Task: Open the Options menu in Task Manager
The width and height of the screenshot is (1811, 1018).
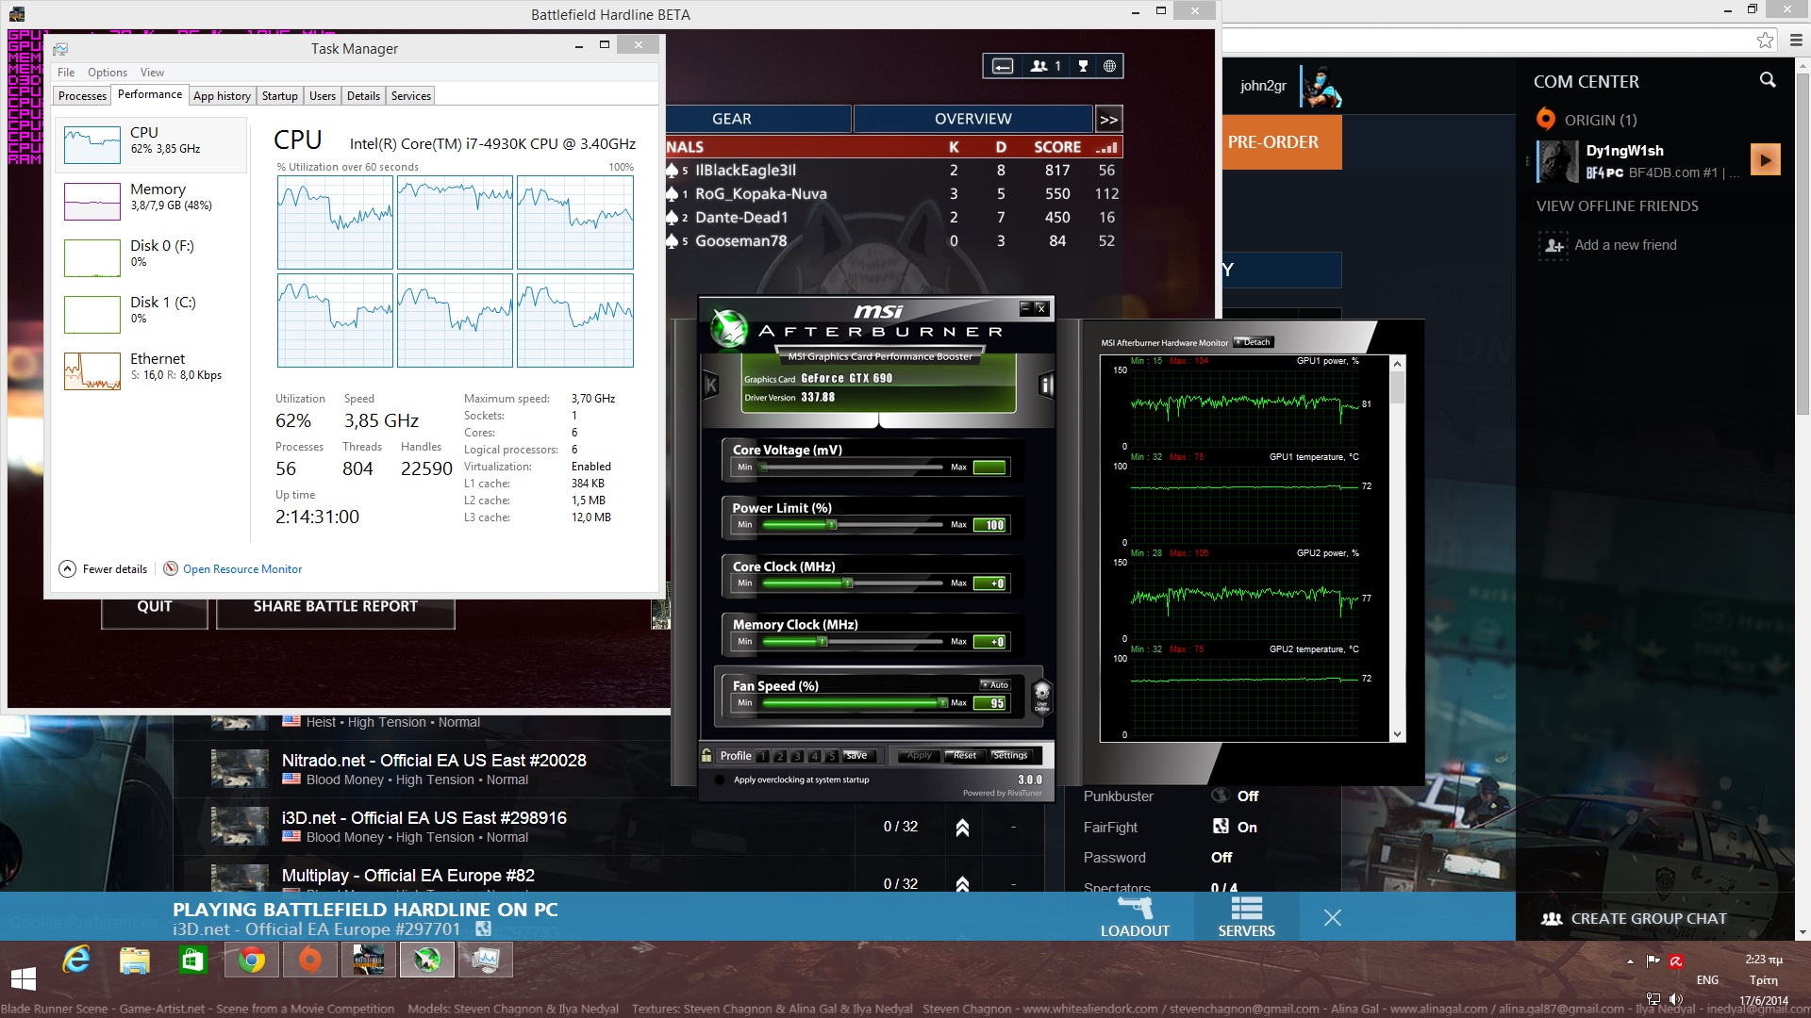Action: [107, 73]
